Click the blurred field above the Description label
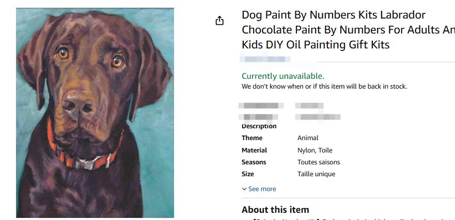Screen dimensions: 455x220 [261, 111]
